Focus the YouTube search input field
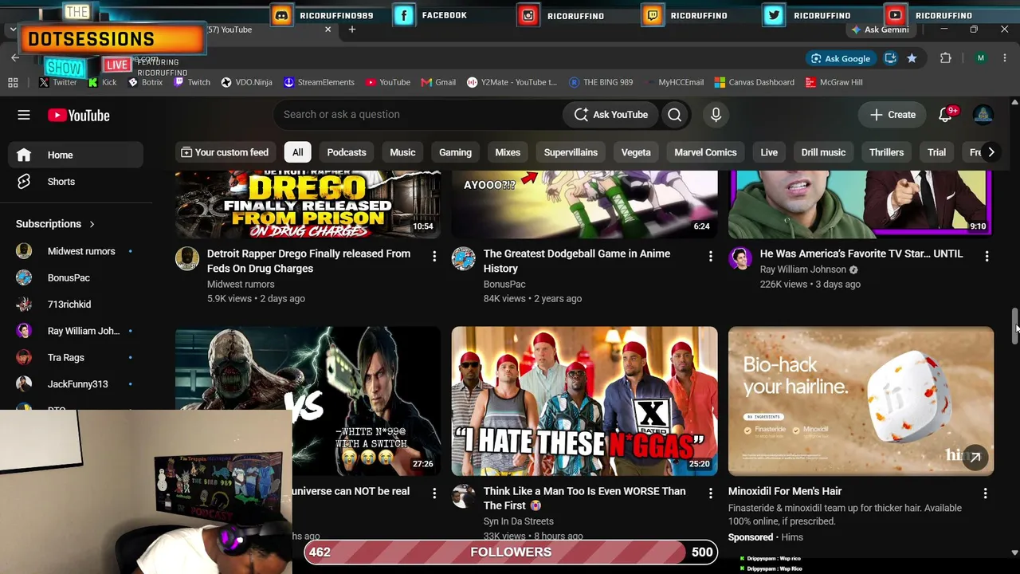Image resolution: width=1020 pixels, height=574 pixels. pyautogui.click(x=418, y=115)
